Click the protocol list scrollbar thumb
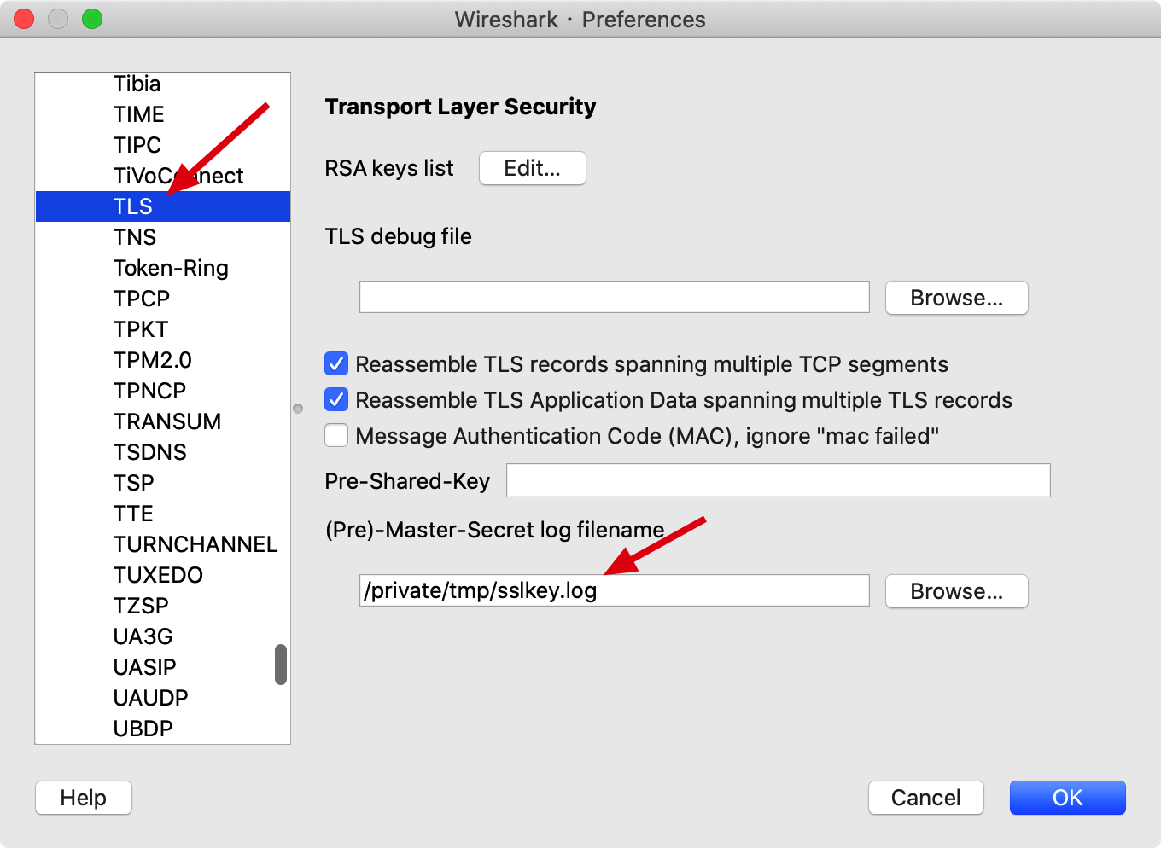The image size is (1161, 848). click(x=281, y=665)
